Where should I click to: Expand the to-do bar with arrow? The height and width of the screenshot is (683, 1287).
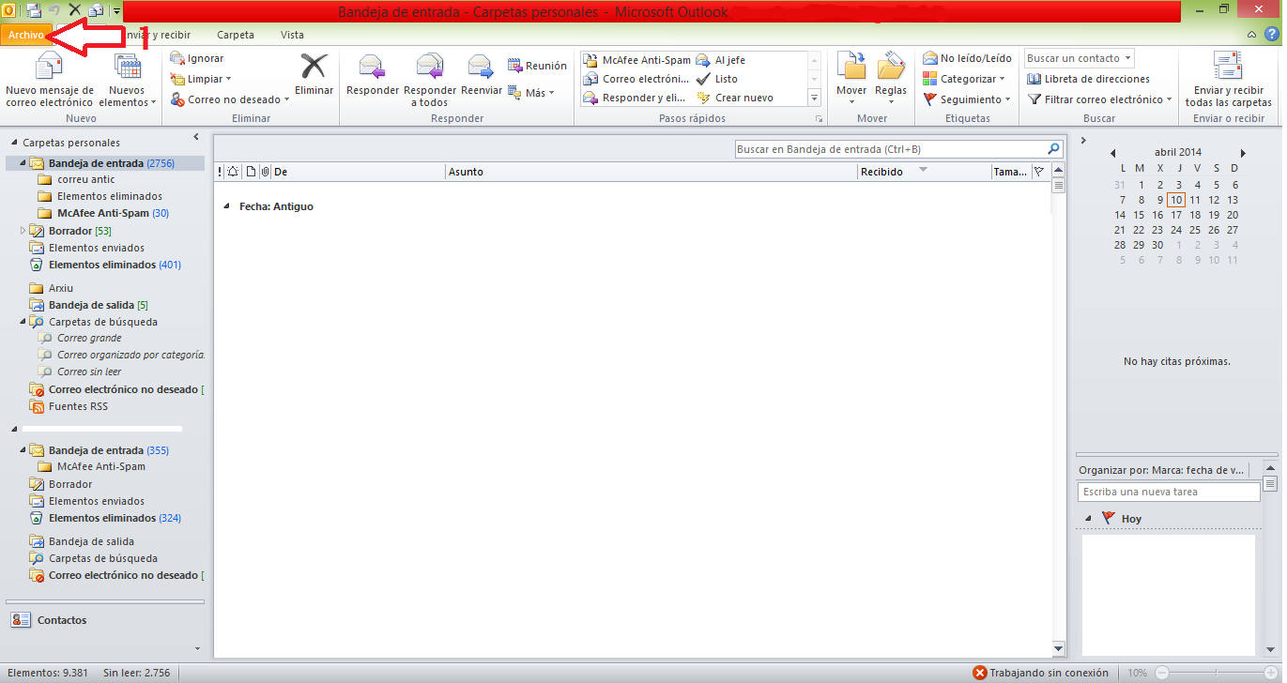(1084, 141)
